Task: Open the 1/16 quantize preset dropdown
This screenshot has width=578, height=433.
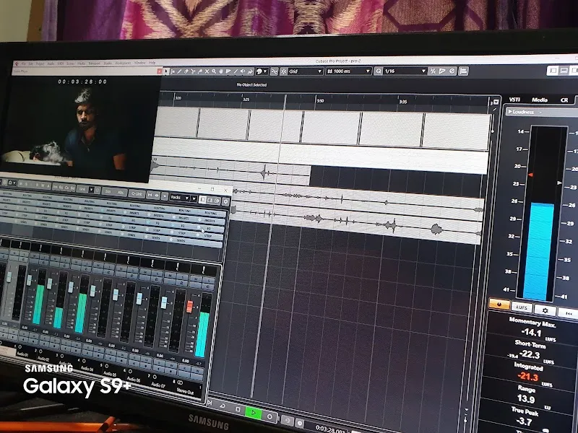Action: 405,71
